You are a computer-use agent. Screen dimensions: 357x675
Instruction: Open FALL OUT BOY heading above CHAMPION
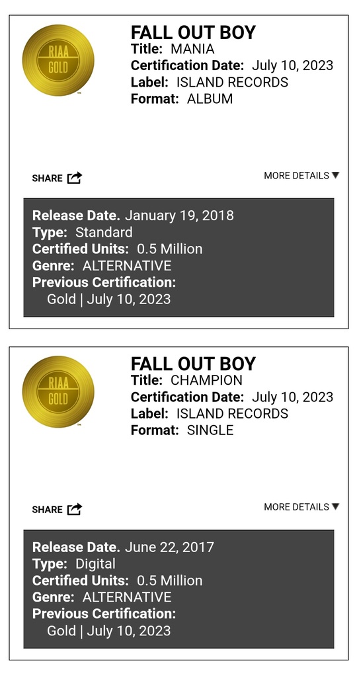[193, 364]
